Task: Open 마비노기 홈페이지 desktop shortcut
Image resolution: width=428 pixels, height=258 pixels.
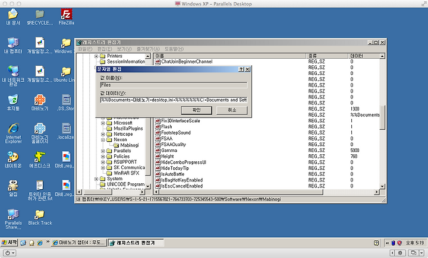Action: coord(40,133)
